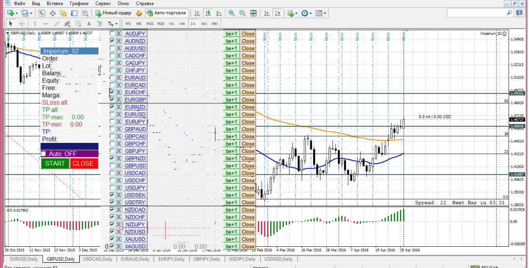Toggle the Auto_OFF checkbox

[x=43, y=154]
